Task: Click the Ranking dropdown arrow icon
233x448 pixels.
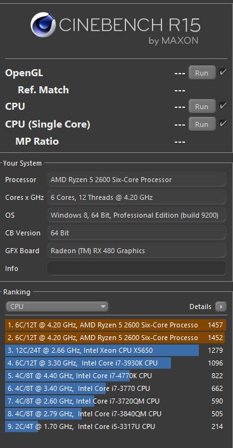Action: 103,306
